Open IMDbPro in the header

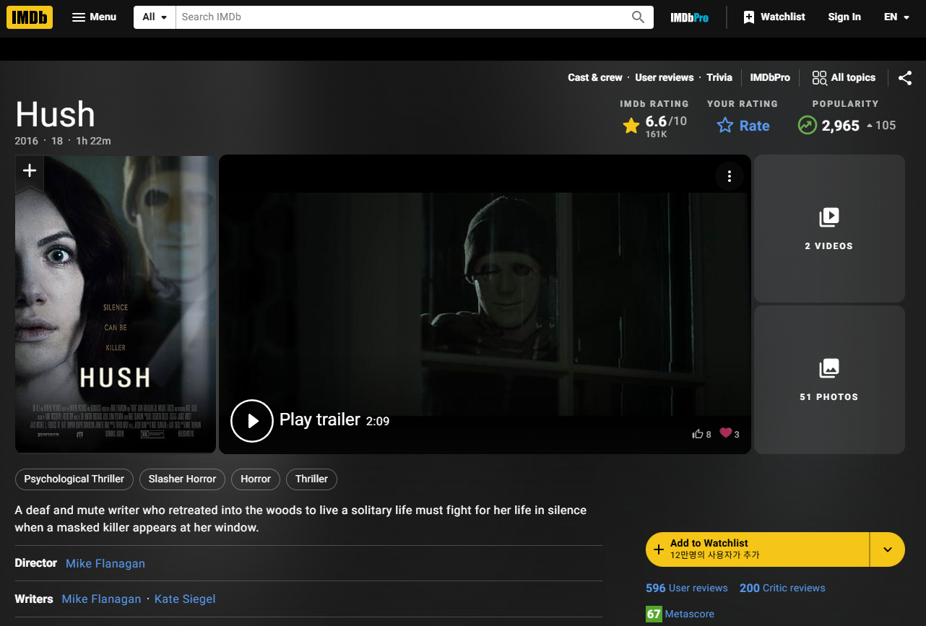click(x=689, y=17)
